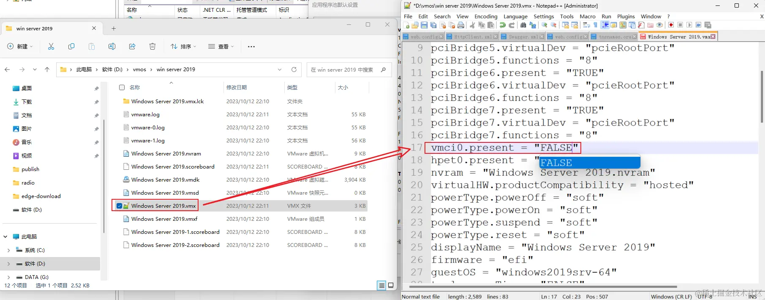Switch to the HttpClient.xml tab
Image resolution: width=765 pixels, height=300 pixels.
coord(473,37)
